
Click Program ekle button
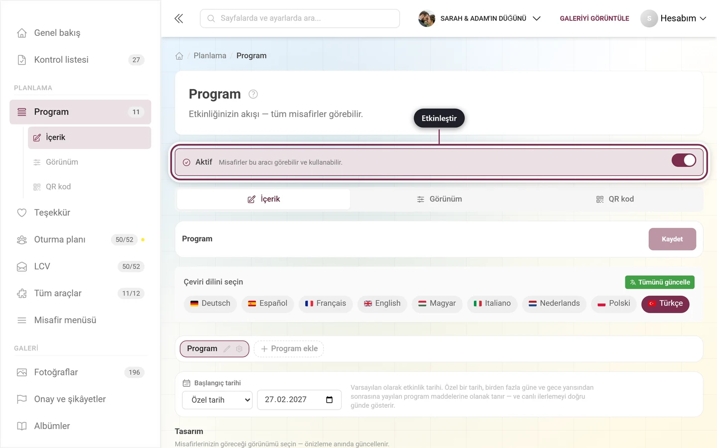(289, 349)
